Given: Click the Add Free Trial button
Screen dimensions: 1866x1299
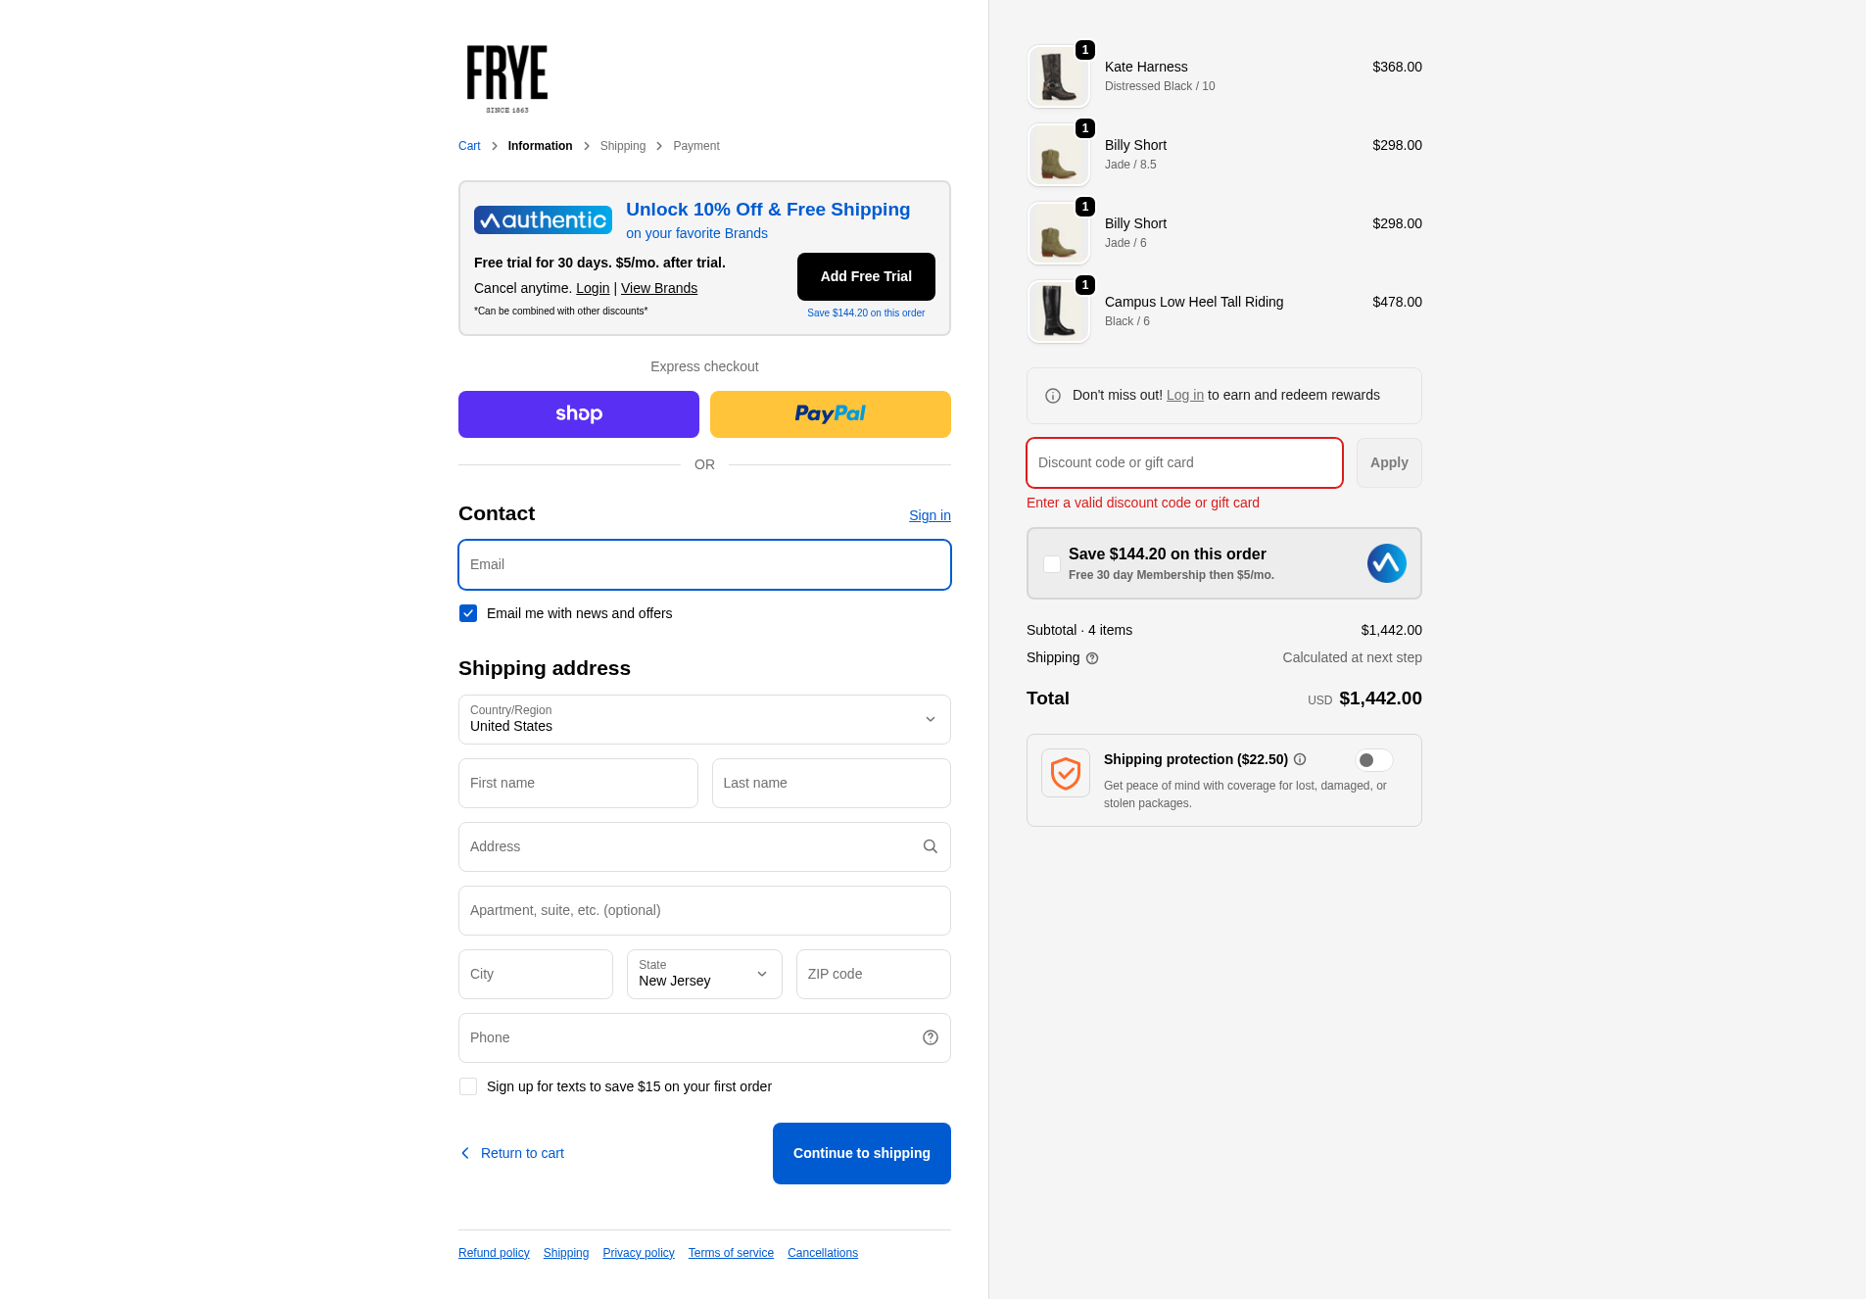Looking at the screenshot, I should pos(866,276).
